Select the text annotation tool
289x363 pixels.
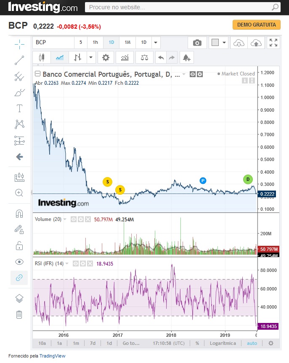tap(19, 108)
